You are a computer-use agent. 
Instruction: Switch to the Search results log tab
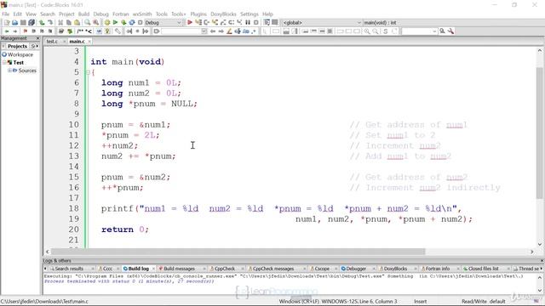pyautogui.click(x=69, y=269)
